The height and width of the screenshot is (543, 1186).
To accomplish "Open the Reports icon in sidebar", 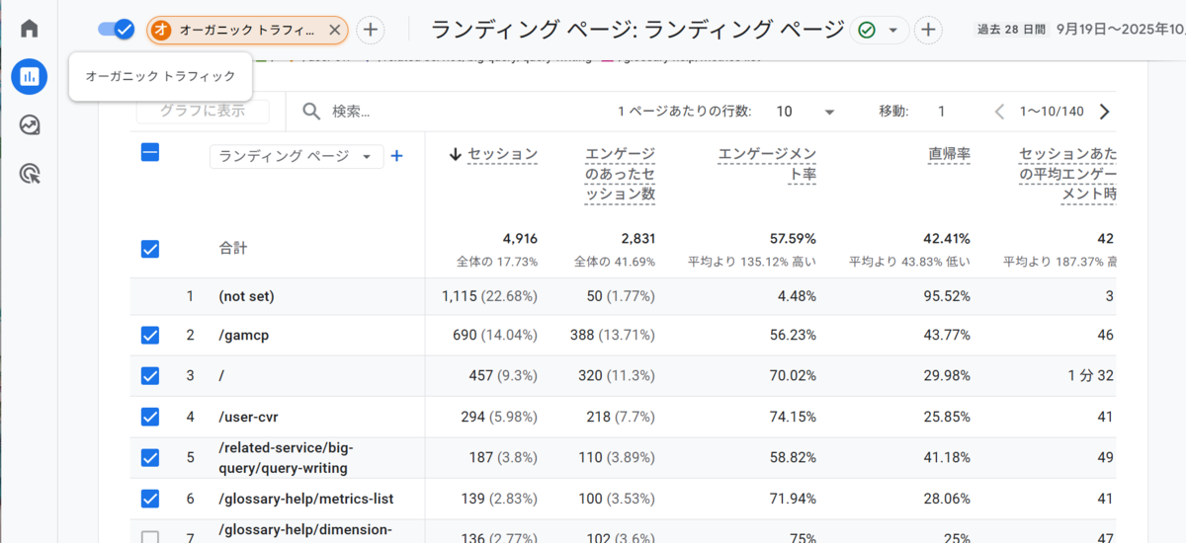I will pos(30,77).
